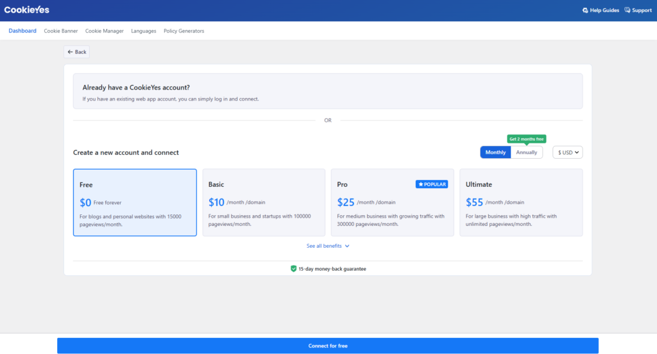Click the text about unlimited pageviews/month
The height and width of the screenshot is (354, 657).
tap(511, 220)
